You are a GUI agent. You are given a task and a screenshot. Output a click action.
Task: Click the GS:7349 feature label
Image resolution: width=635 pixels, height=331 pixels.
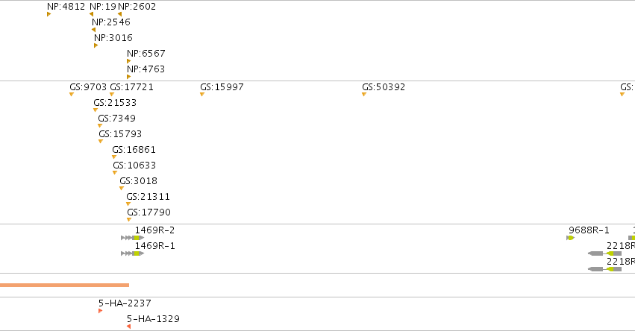point(116,118)
